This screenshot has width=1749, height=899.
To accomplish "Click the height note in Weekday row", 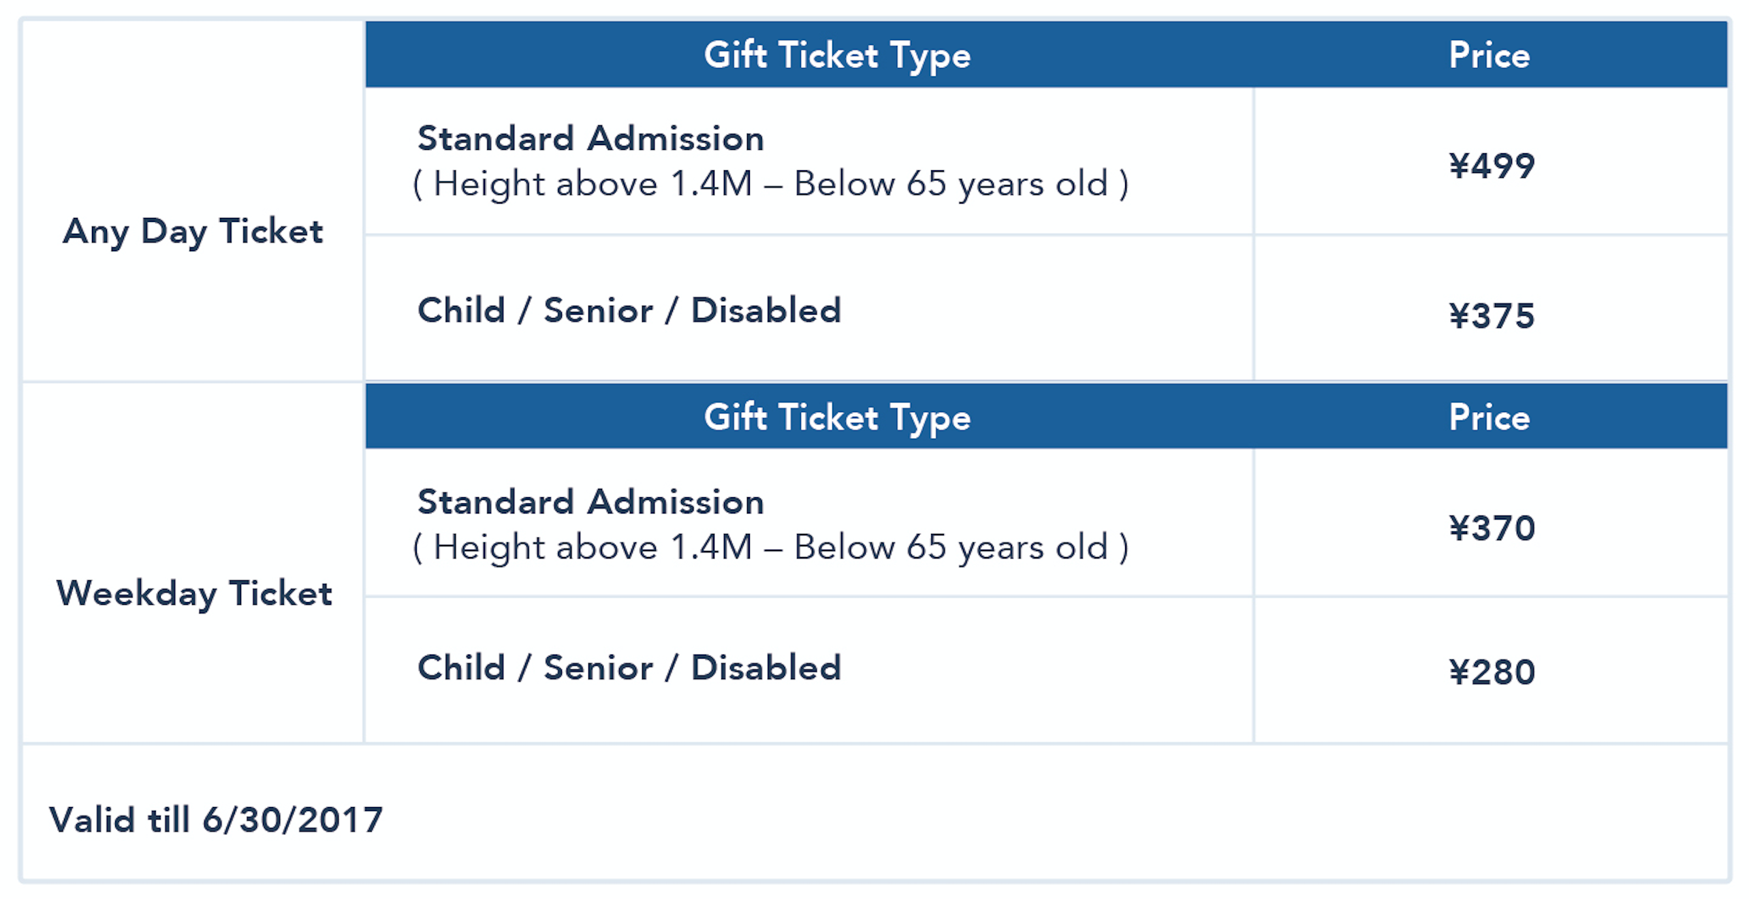I will click(x=770, y=548).
